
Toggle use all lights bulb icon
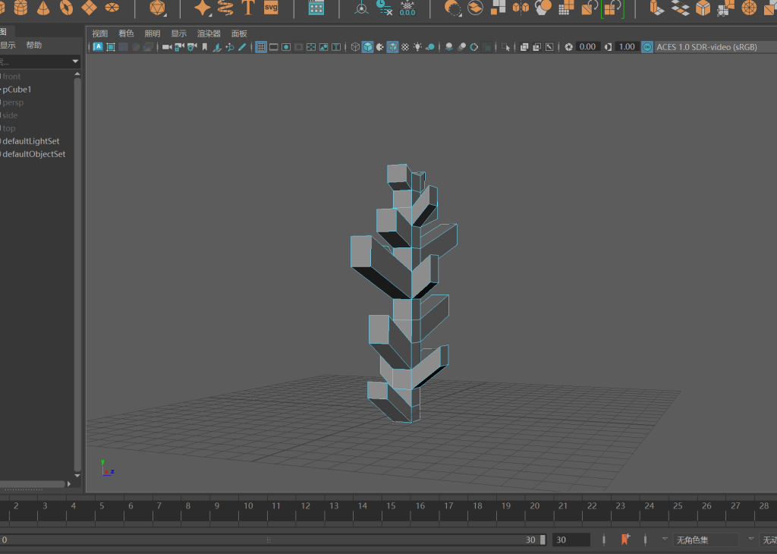(x=418, y=47)
